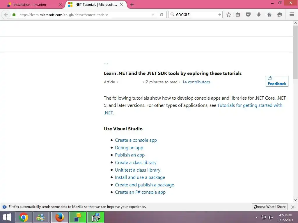Viewport: 298px width, 223px height.
Task: Open the Install and use a package link
Action: click(140, 177)
